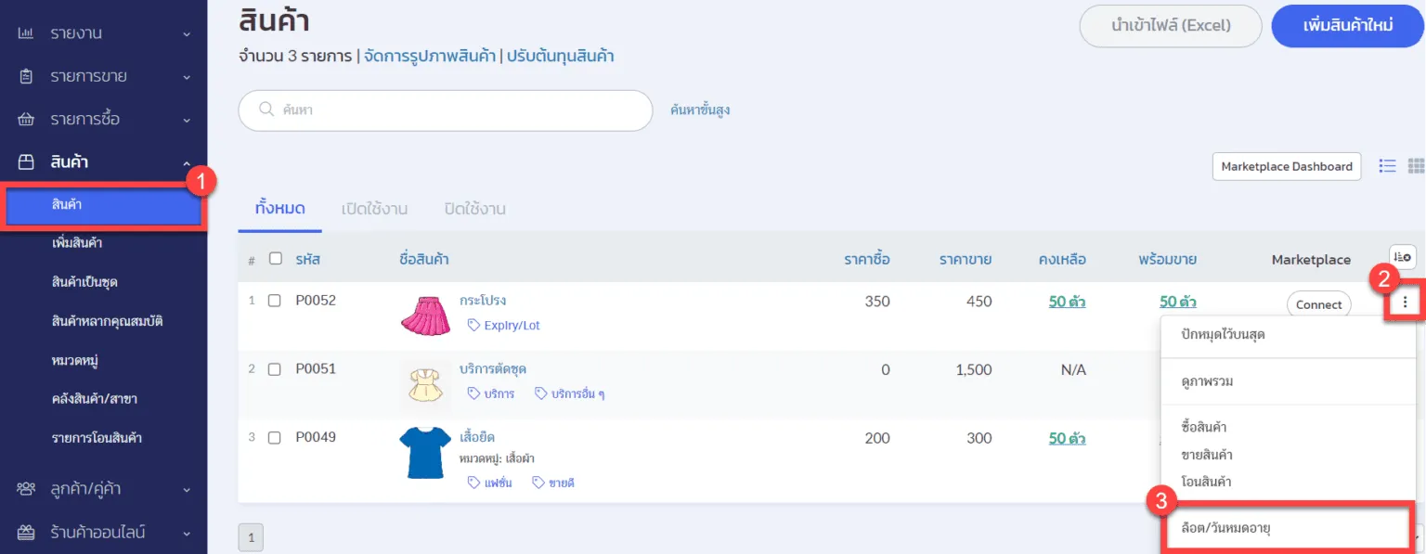The width and height of the screenshot is (1426, 554).
Task: Switch to the เปิดใช้งาน tab
Action: pyautogui.click(x=374, y=209)
